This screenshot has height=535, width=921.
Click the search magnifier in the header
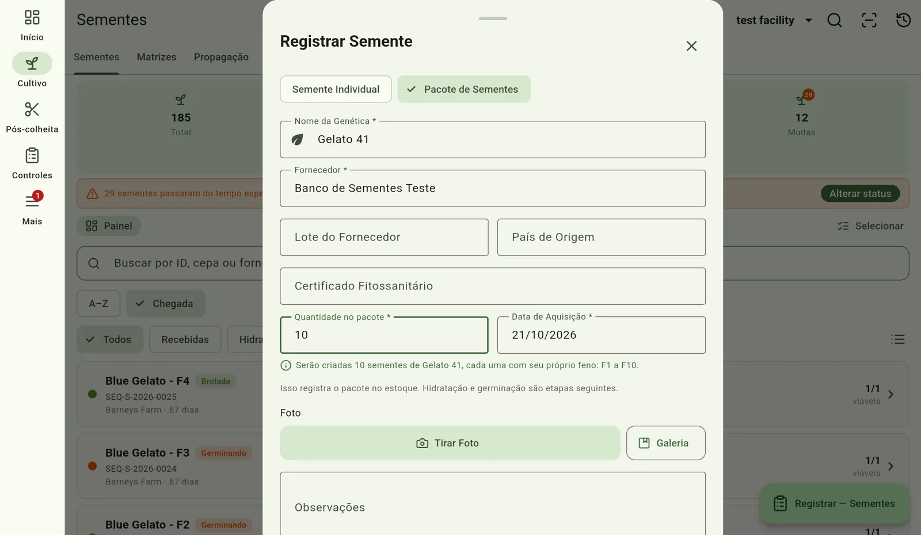835,20
